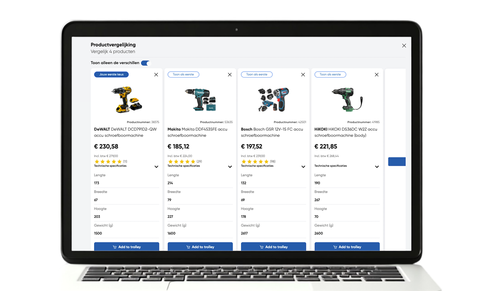Image resolution: width=485 pixels, height=291 pixels.
Task: Remove HiKOKI drill from comparison
Action: point(377,75)
